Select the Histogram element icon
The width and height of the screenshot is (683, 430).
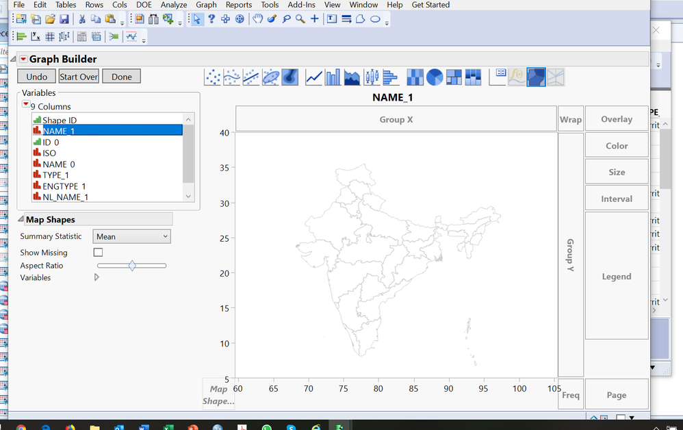(x=391, y=77)
